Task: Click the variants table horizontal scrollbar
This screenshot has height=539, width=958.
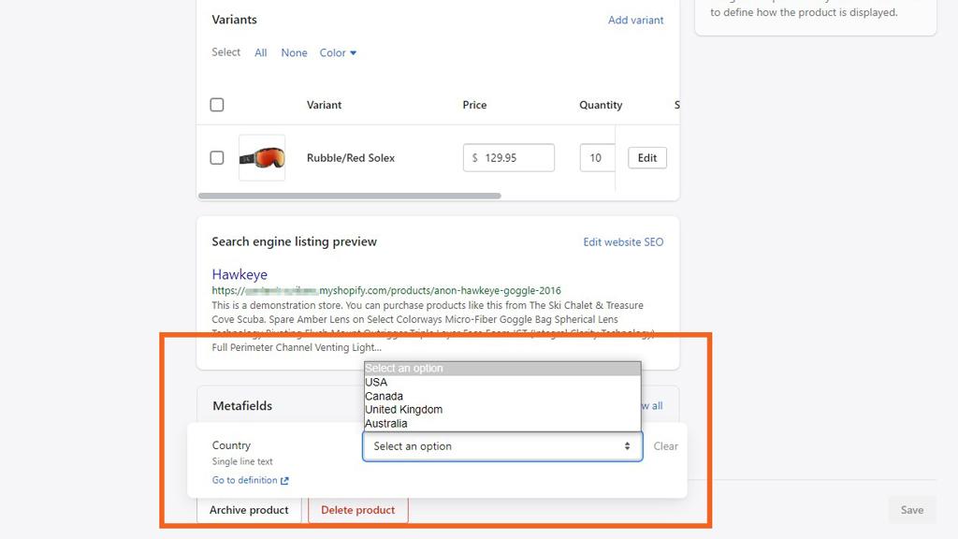Action: (x=349, y=196)
